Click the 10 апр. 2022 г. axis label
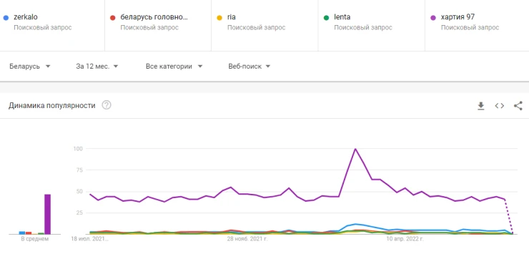The width and height of the screenshot is (529, 269). [405, 239]
